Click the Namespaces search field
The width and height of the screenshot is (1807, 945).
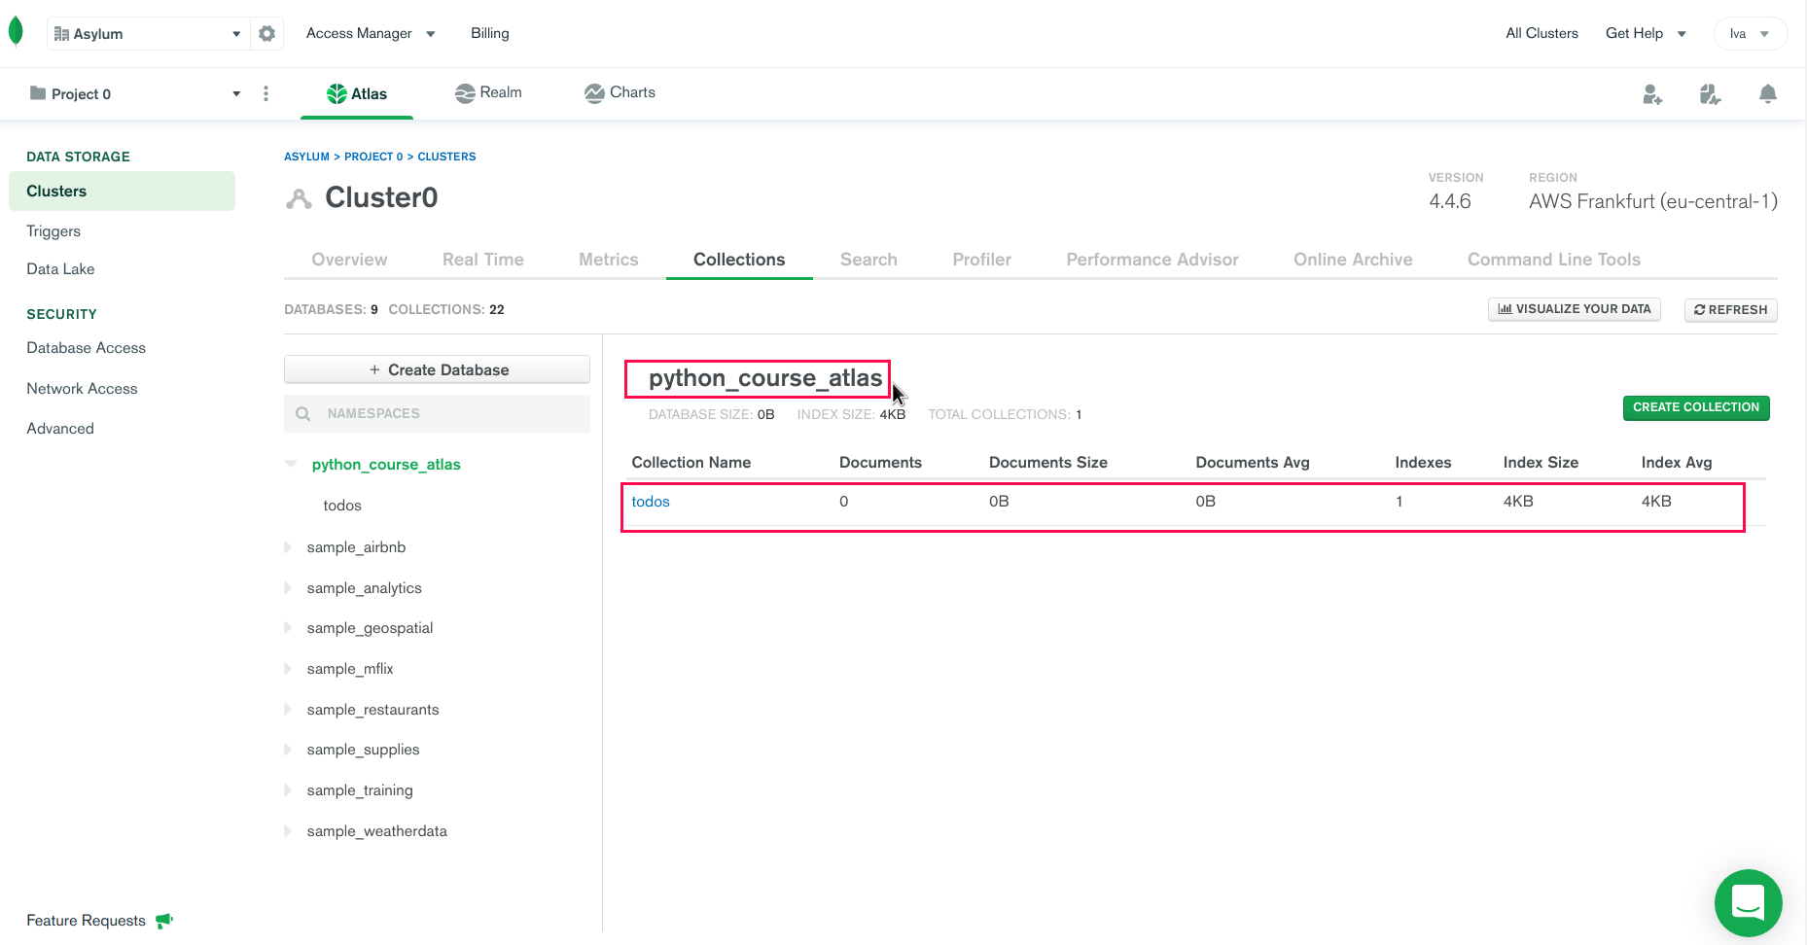click(x=447, y=413)
